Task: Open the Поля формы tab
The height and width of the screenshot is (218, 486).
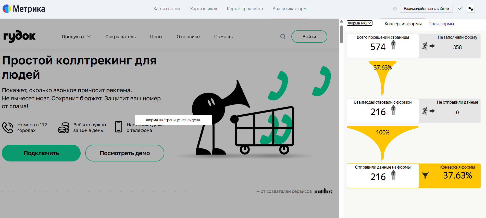Action: point(441,24)
